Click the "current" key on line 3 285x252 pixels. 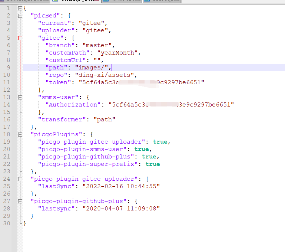pos(54,23)
